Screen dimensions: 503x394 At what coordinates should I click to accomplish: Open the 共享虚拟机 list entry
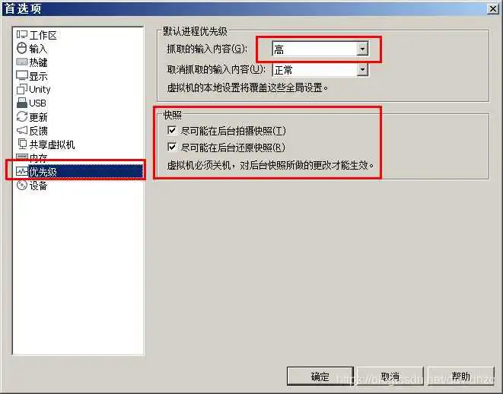[46, 145]
